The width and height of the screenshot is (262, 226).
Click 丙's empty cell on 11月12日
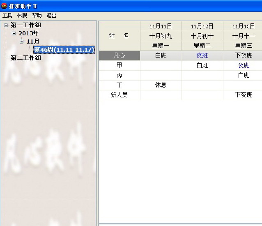point(202,75)
